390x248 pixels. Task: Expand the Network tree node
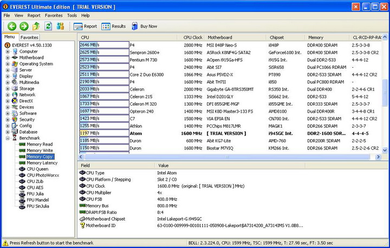click(x=8, y=95)
